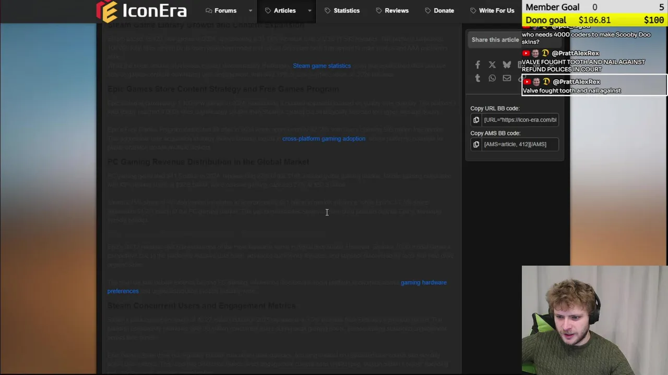Viewport: 668px width, 375px height.
Task: Open the cross-platform gaming adoption link
Action: (324, 139)
